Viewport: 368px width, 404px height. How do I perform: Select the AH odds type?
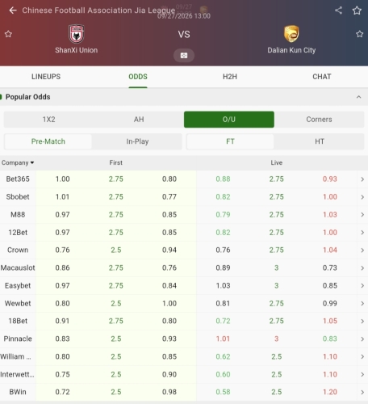[139, 120]
